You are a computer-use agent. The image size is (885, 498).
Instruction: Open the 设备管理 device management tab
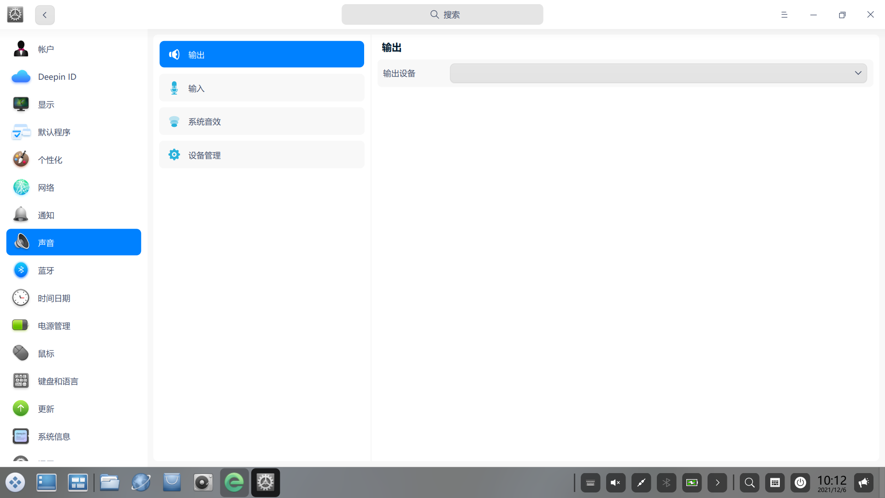261,155
